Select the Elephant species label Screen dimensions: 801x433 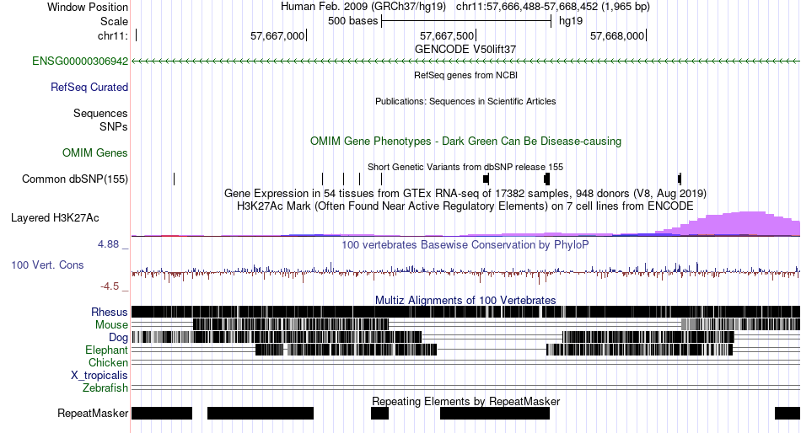click(x=106, y=350)
